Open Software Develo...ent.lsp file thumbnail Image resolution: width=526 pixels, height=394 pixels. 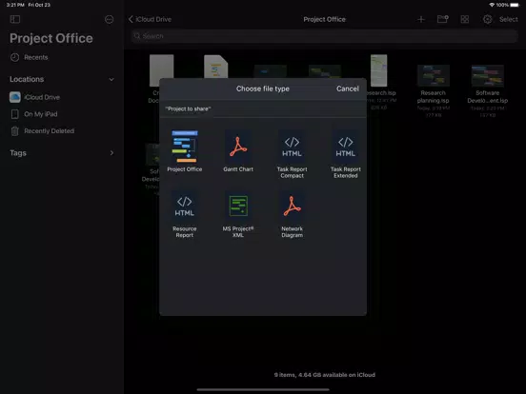[488, 76]
